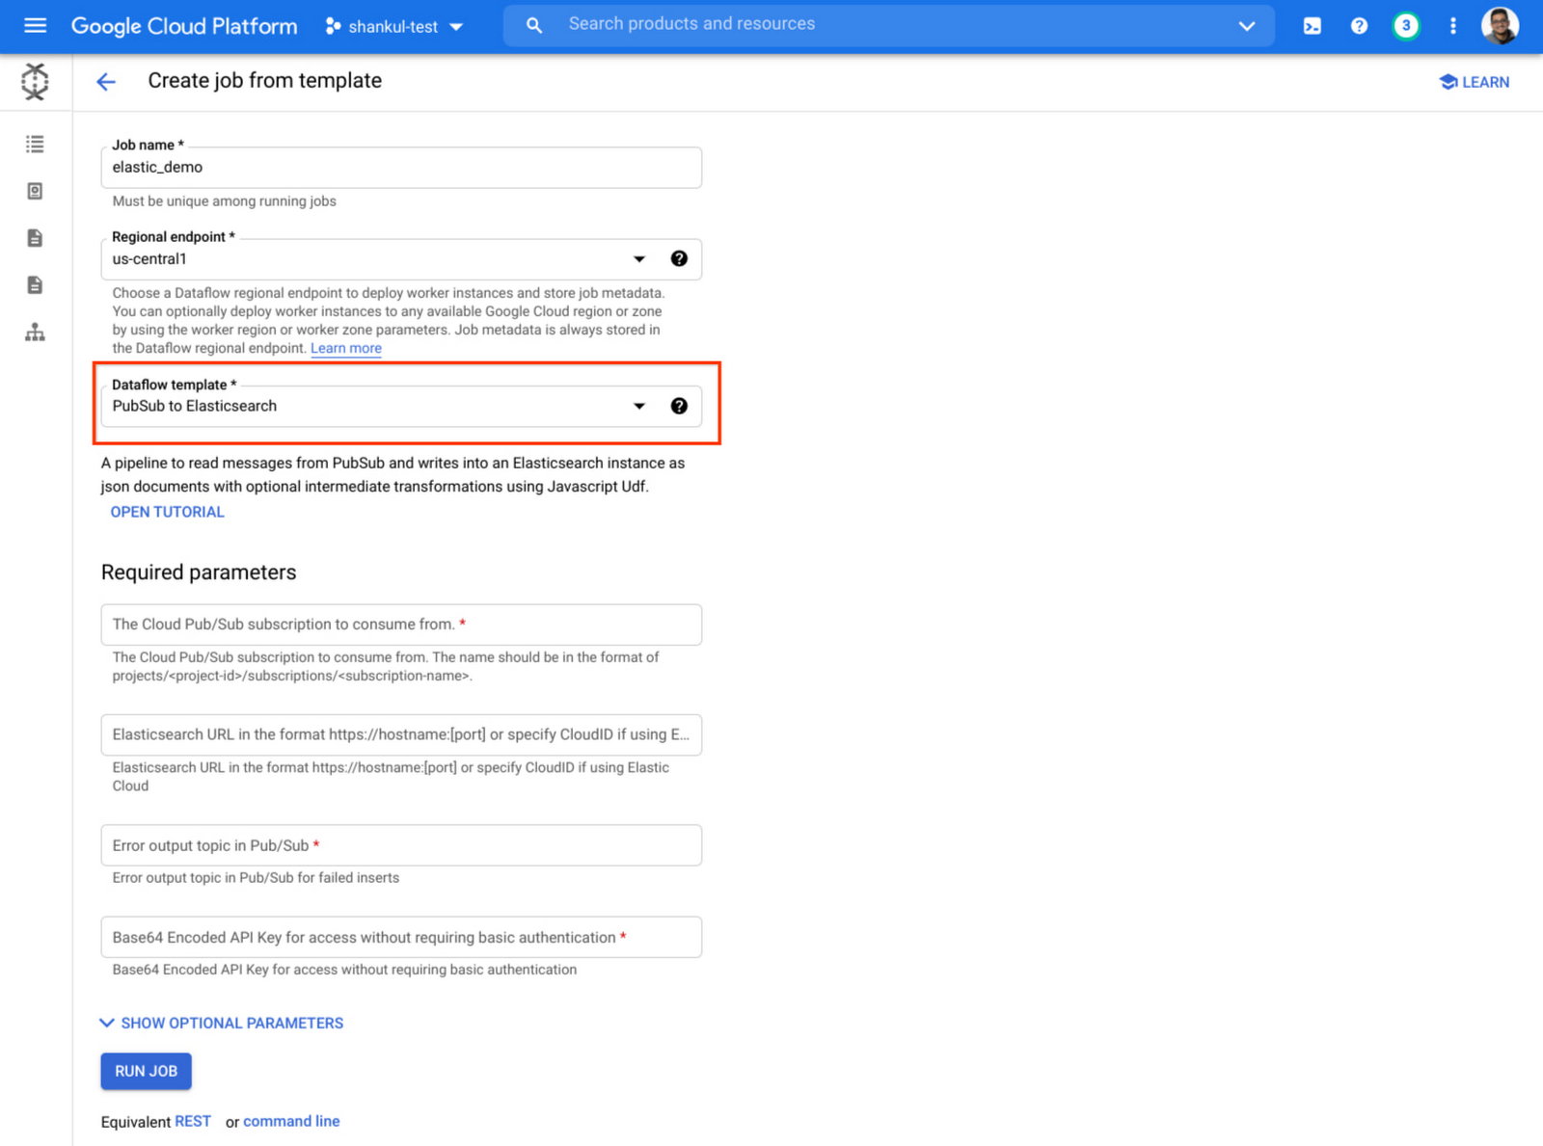Open notifications badge showing 3

click(1406, 26)
